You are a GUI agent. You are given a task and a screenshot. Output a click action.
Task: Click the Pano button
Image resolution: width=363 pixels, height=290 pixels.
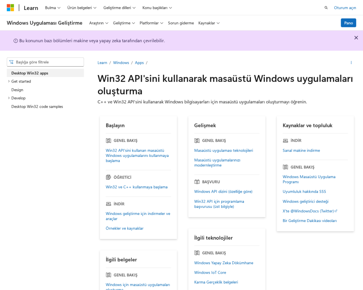(x=348, y=23)
